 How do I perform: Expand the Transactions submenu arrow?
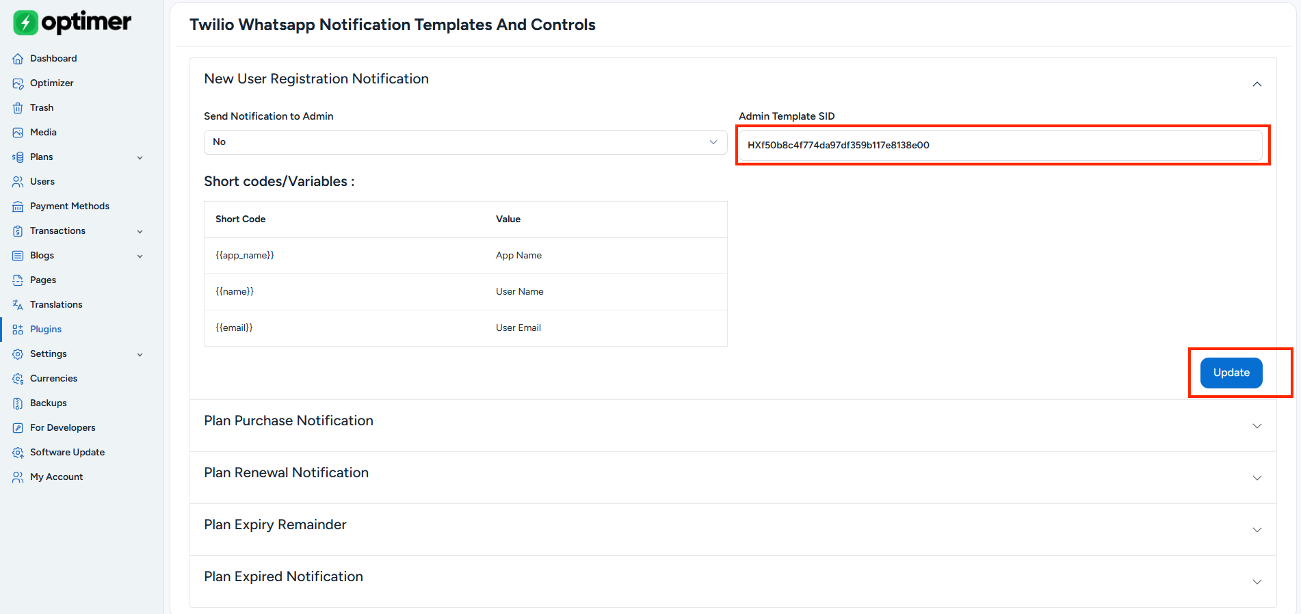click(140, 232)
